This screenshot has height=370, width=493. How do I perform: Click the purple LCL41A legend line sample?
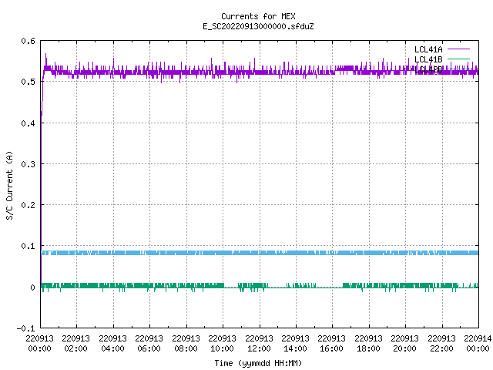click(x=458, y=49)
